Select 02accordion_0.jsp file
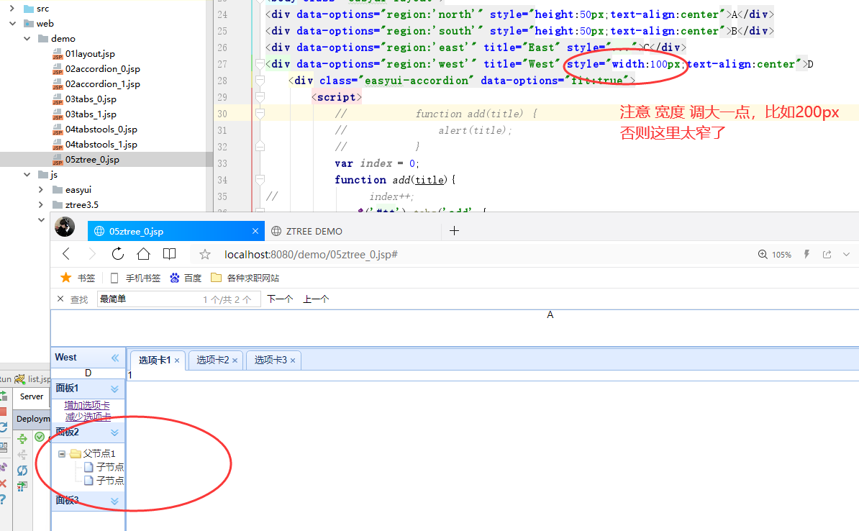The height and width of the screenshot is (531, 859). click(x=102, y=69)
